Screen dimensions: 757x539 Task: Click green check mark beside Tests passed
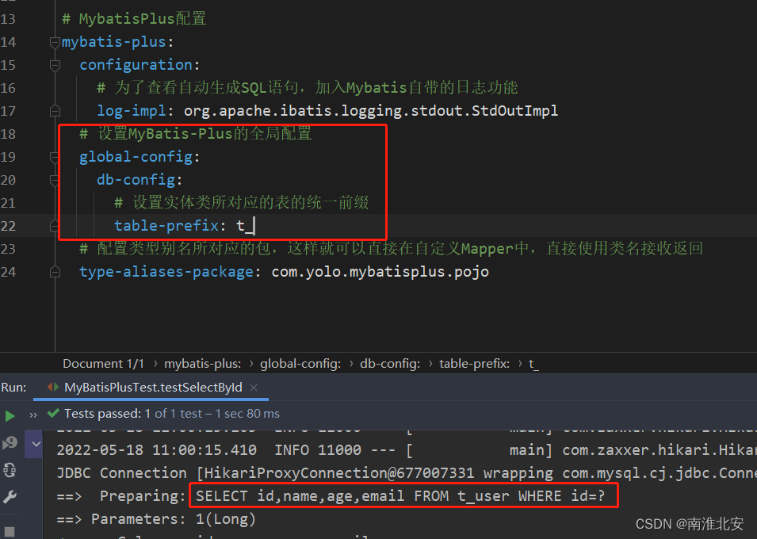(x=53, y=414)
